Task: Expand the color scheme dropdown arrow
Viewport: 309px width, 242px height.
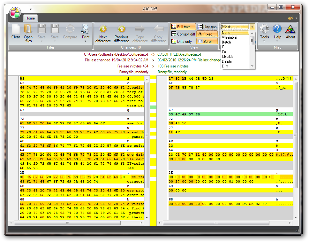Action: (296, 18)
